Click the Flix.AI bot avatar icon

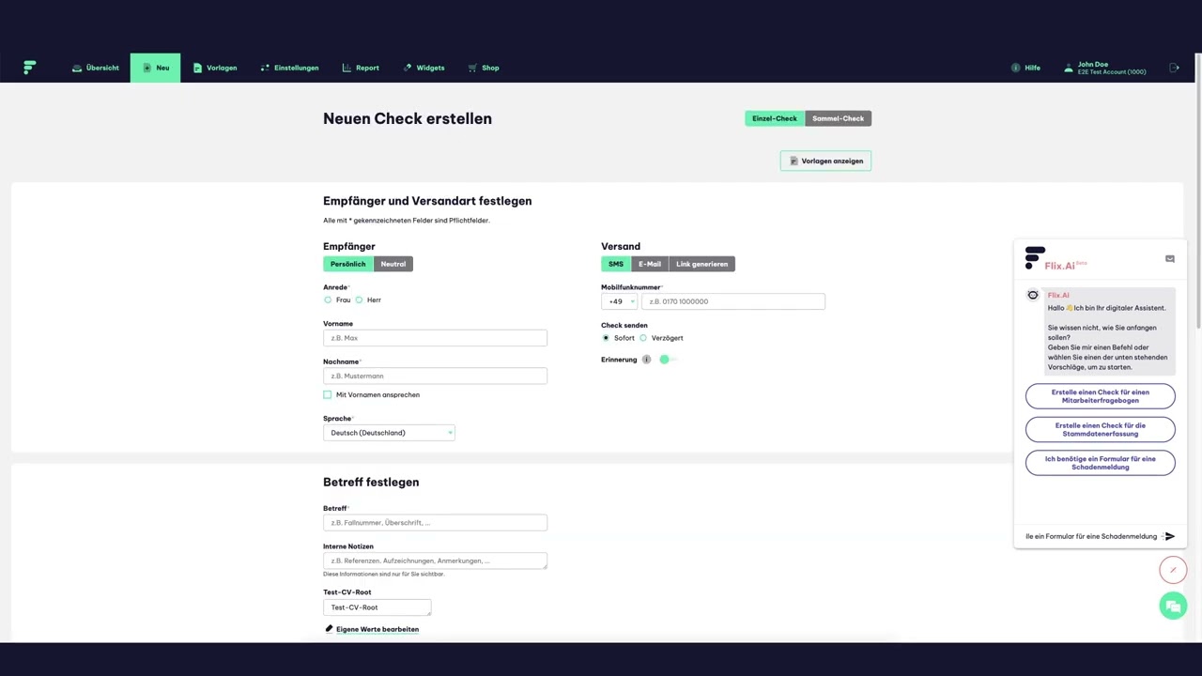1033,296
